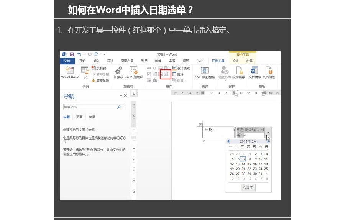Insert plain text content control (second Aa)

[155, 68]
